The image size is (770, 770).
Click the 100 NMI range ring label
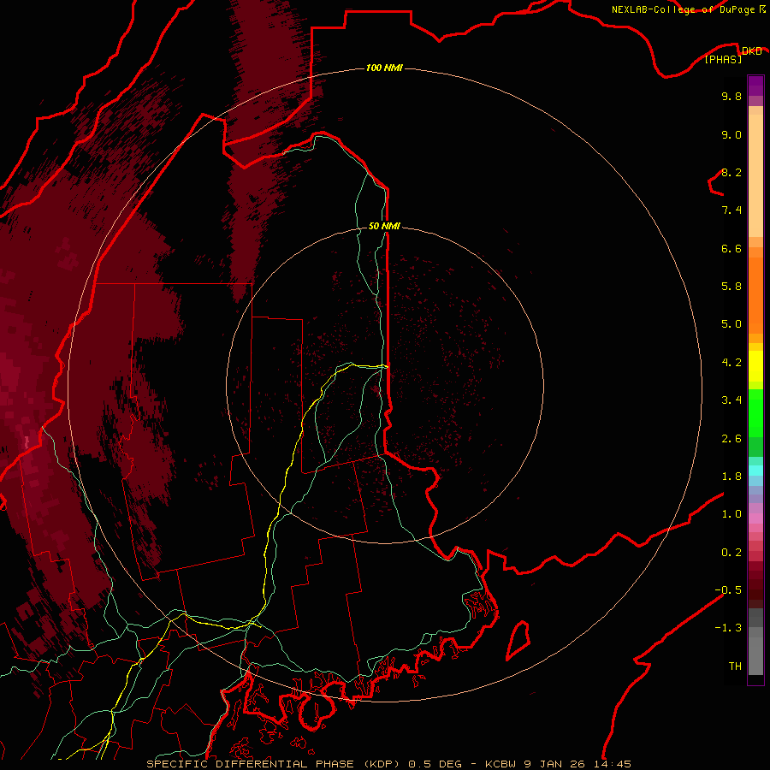384,68
